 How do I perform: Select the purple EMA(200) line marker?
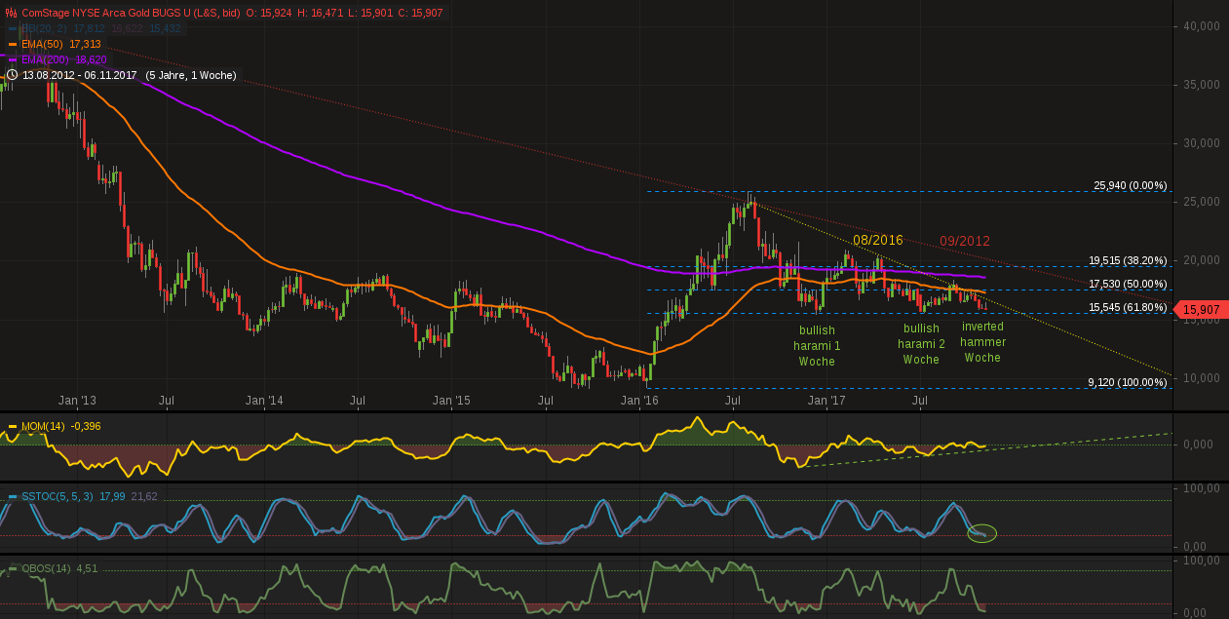13,58
